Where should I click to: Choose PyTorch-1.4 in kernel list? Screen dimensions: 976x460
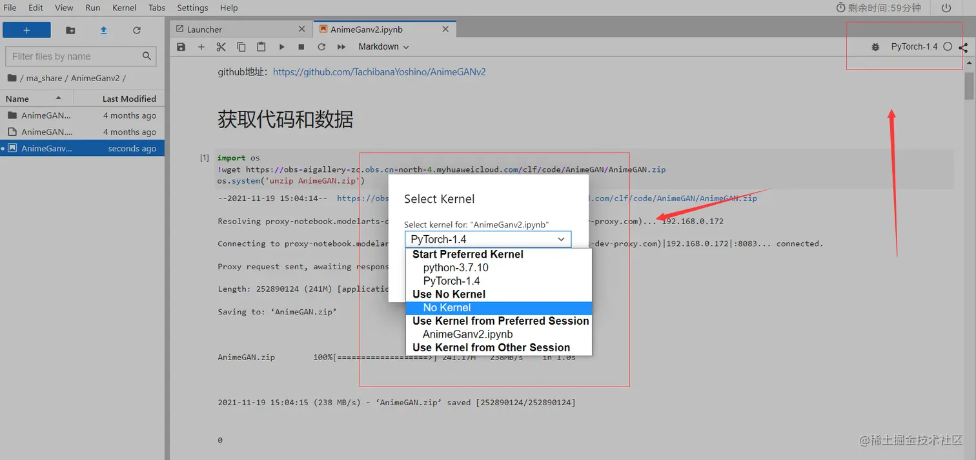[451, 281]
